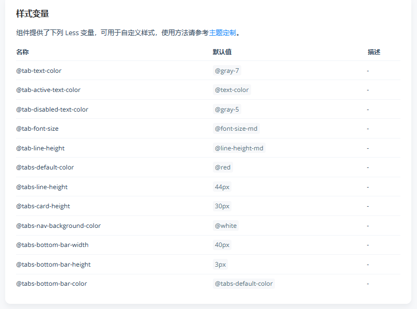Click the @gray-5 default value
This screenshot has height=309, width=417.
(227, 109)
